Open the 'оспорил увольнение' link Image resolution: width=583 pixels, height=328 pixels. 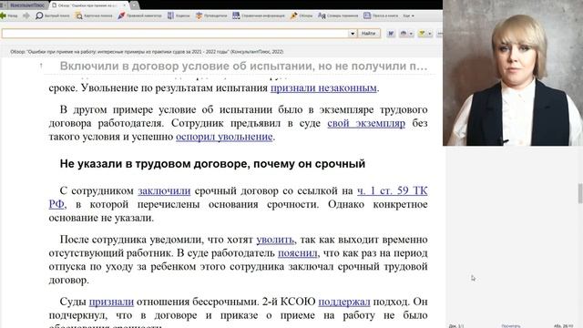[x=224, y=137]
